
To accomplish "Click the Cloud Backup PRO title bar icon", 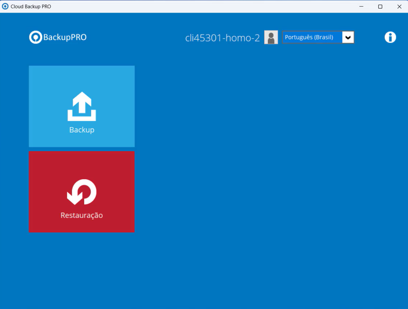I will coord(5,6).
